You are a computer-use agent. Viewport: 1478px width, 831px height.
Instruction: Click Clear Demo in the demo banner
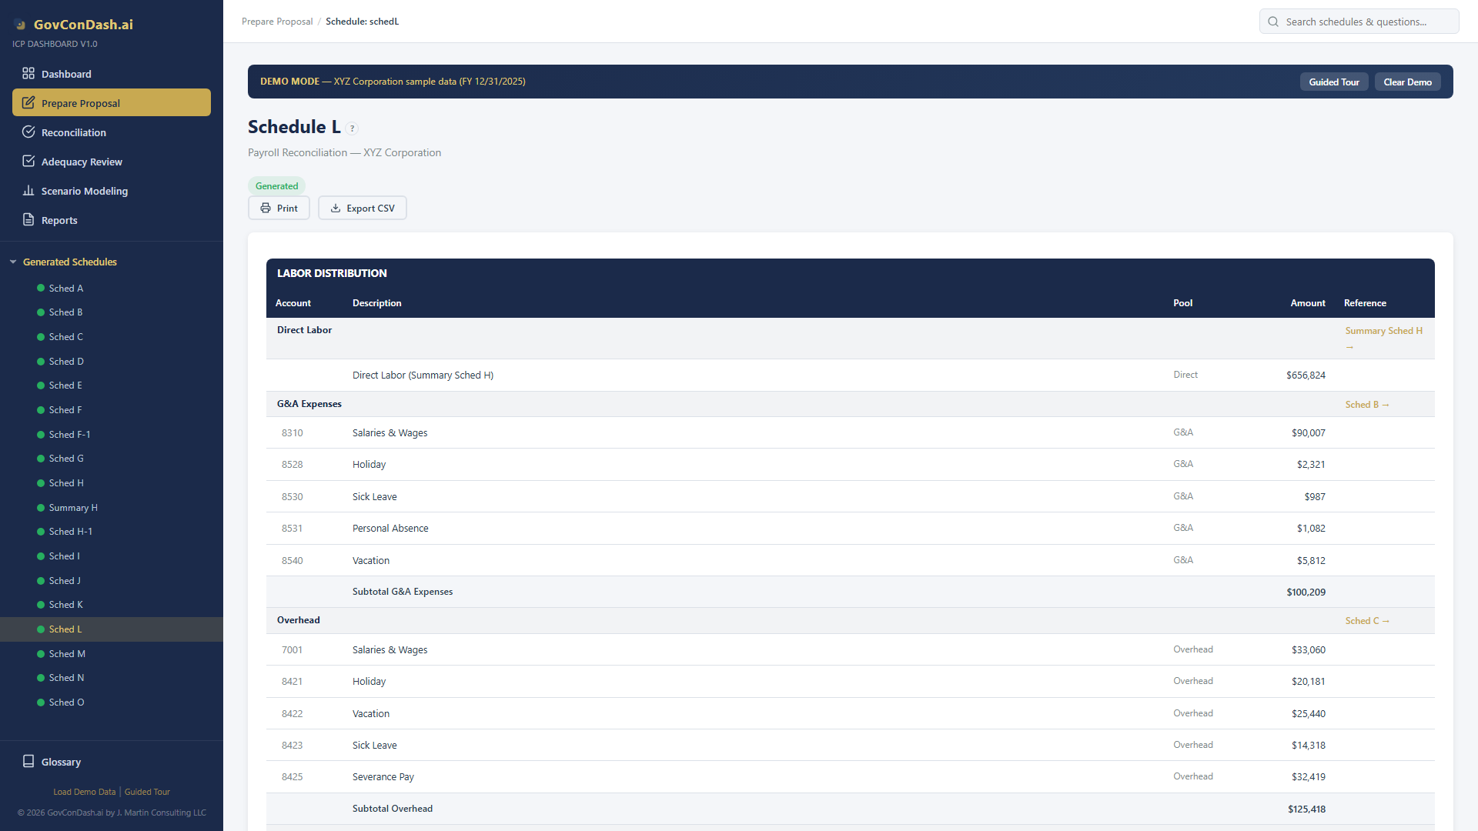tap(1407, 82)
